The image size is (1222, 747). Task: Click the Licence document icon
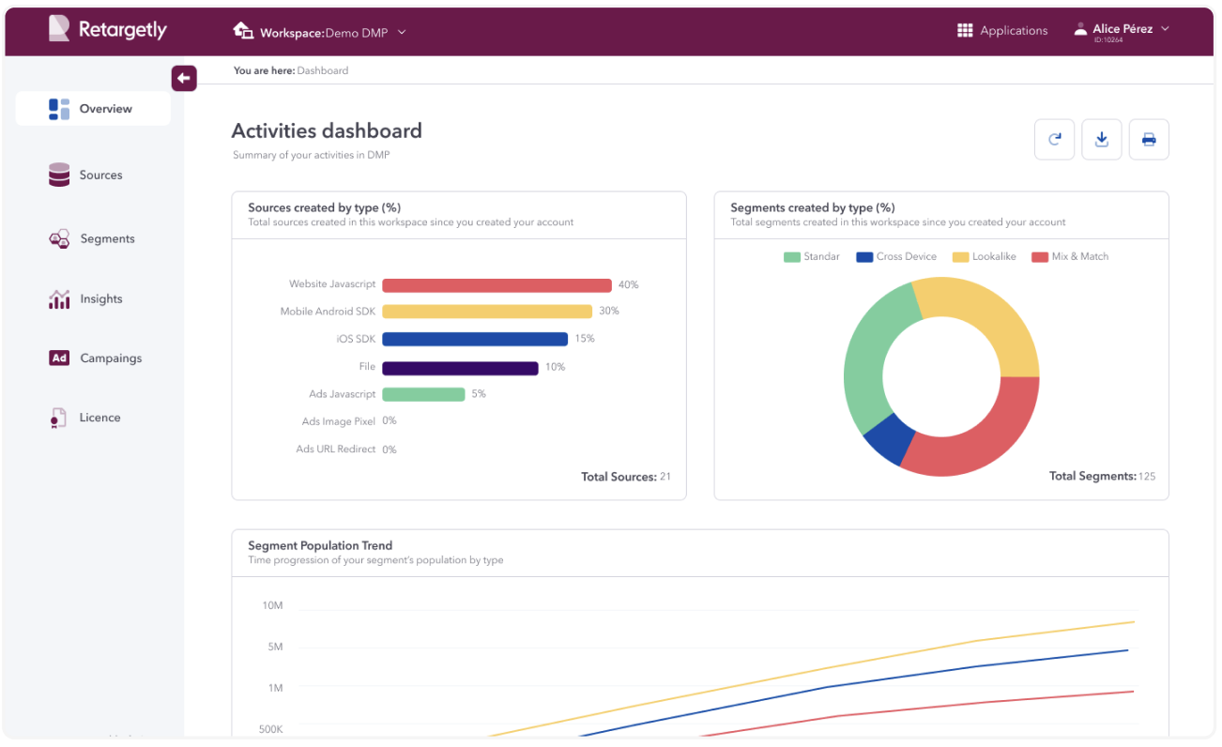59,418
